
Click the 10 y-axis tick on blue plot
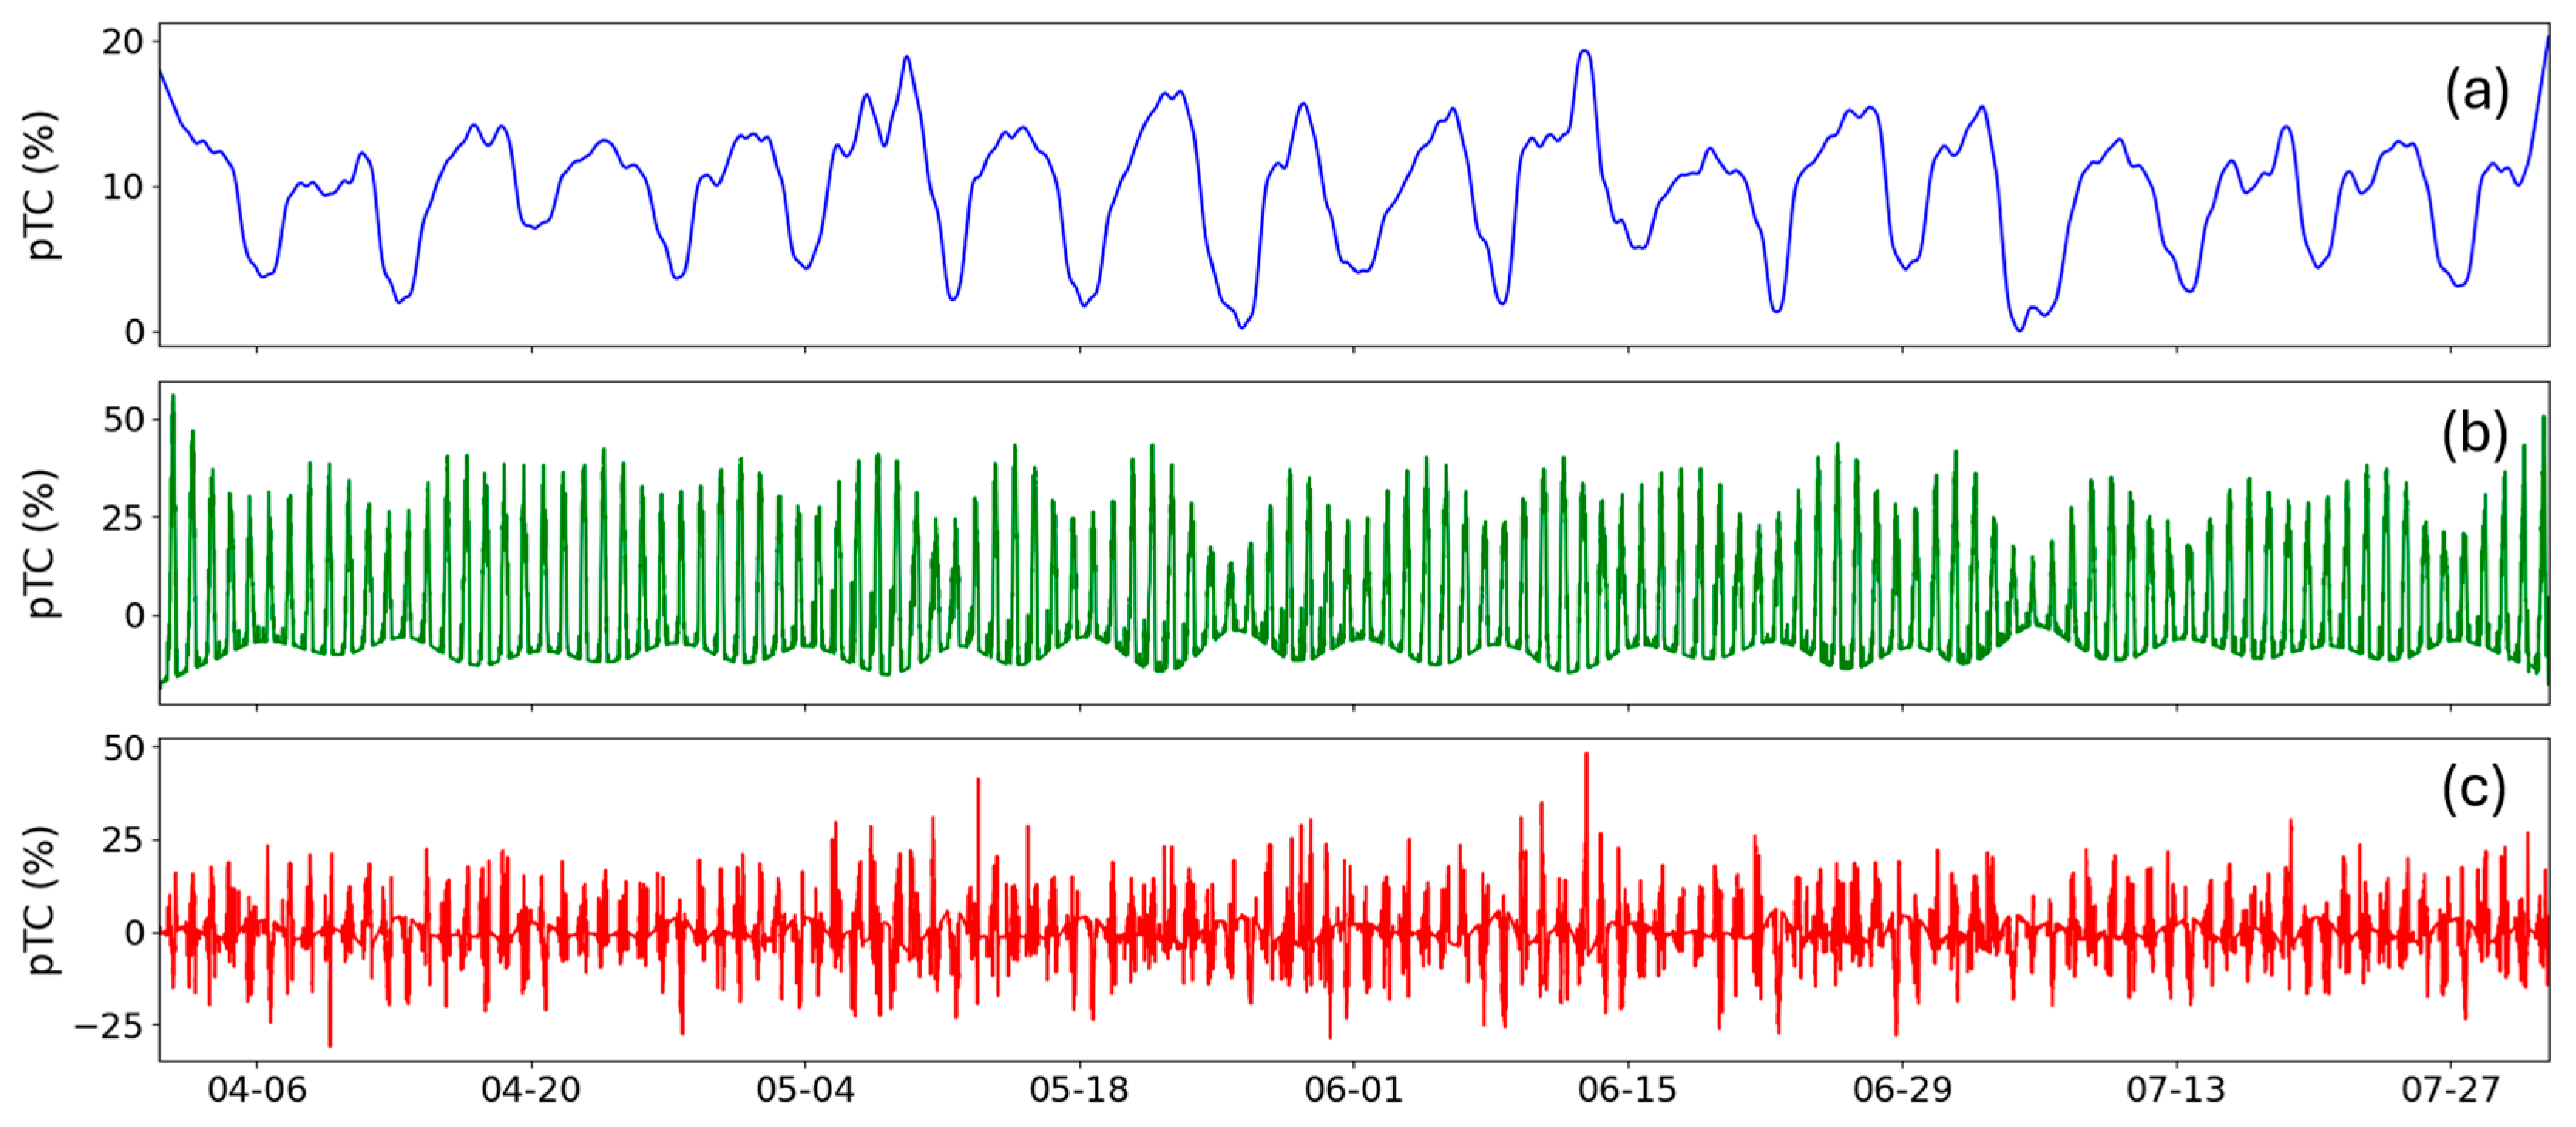(x=123, y=187)
